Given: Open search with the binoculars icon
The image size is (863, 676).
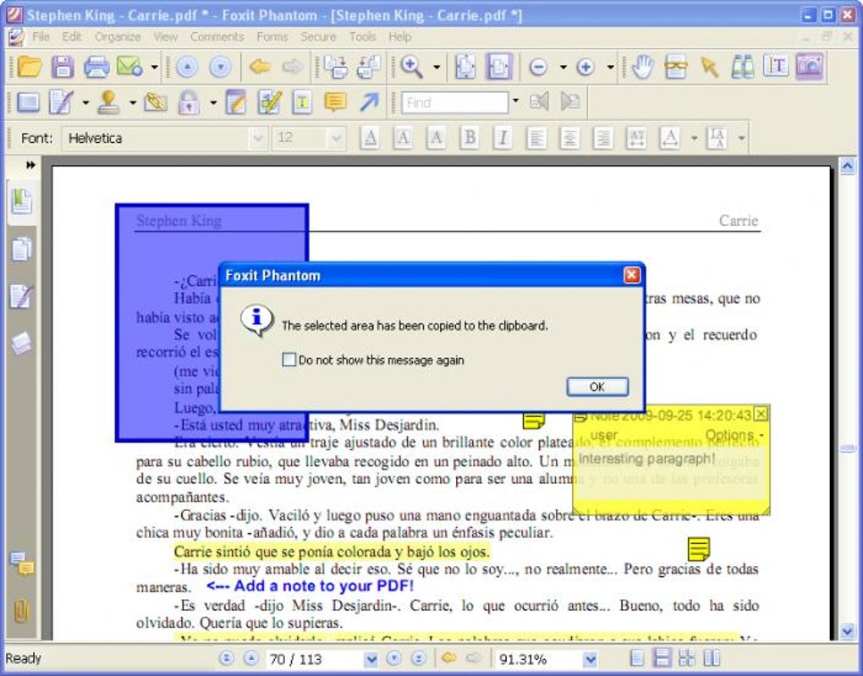Looking at the screenshot, I should point(743,67).
